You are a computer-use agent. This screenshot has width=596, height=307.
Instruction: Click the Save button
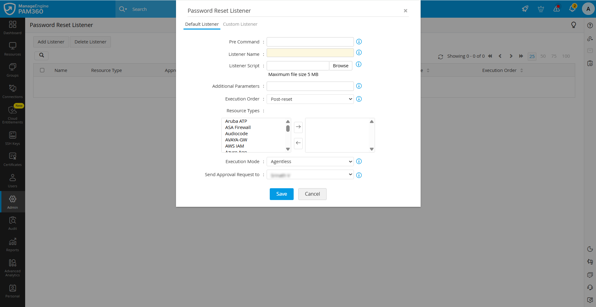282,194
